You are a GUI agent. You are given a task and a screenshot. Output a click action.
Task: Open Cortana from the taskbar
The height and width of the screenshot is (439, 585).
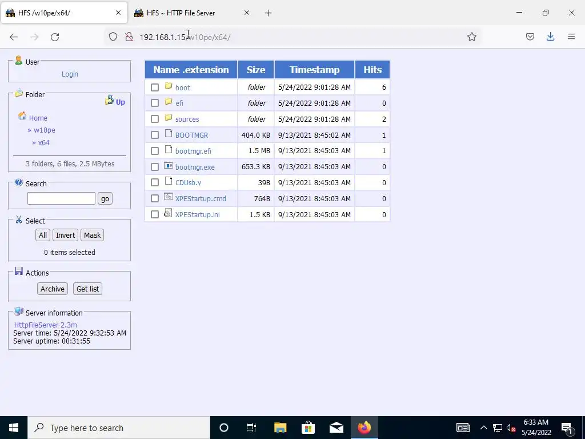224,428
